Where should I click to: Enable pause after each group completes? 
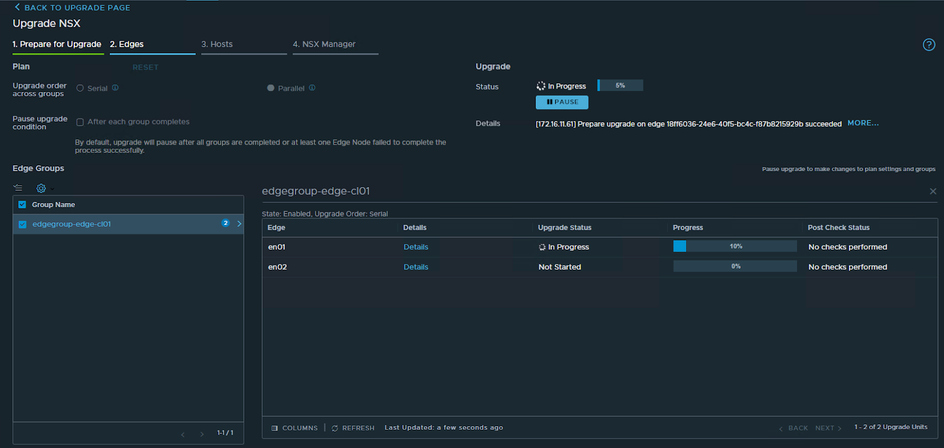80,122
